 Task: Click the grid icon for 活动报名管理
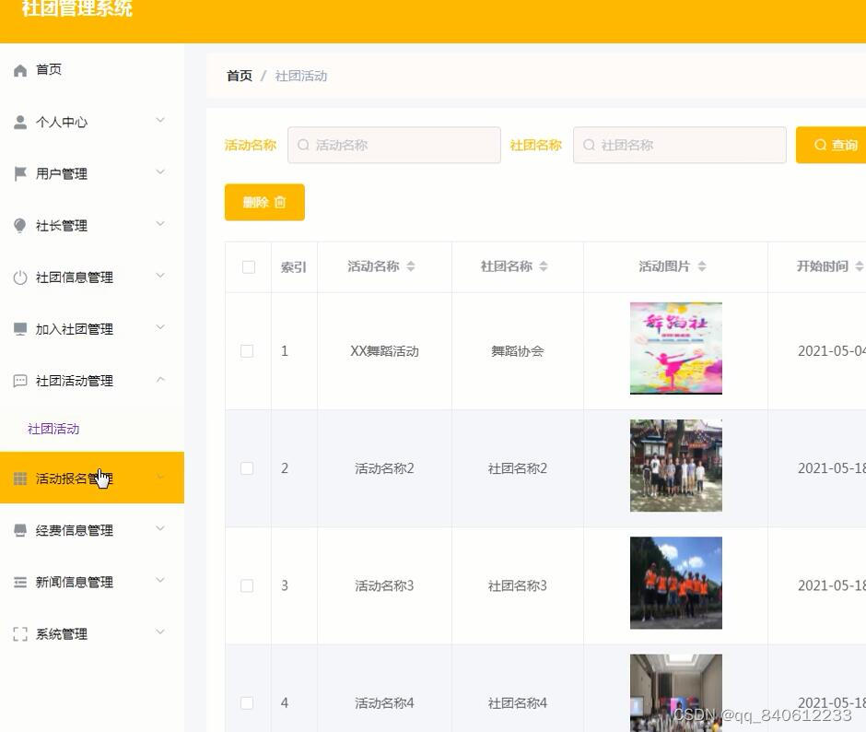pos(22,477)
